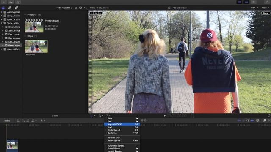Click Insert clip edit icon
The image size is (271, 152).
(x=23, y=121)
